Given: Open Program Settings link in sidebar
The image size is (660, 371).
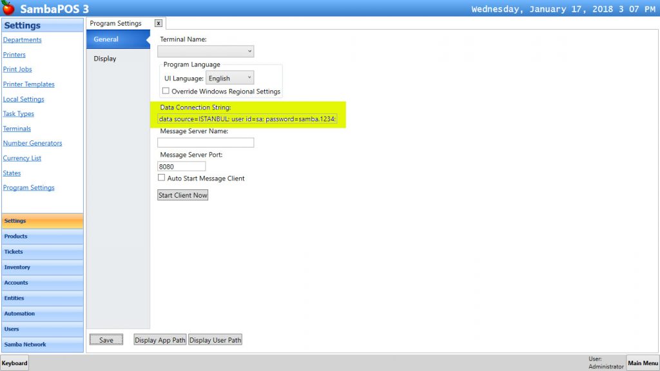Looking at the screenshot, I should [x=28, y=187].
